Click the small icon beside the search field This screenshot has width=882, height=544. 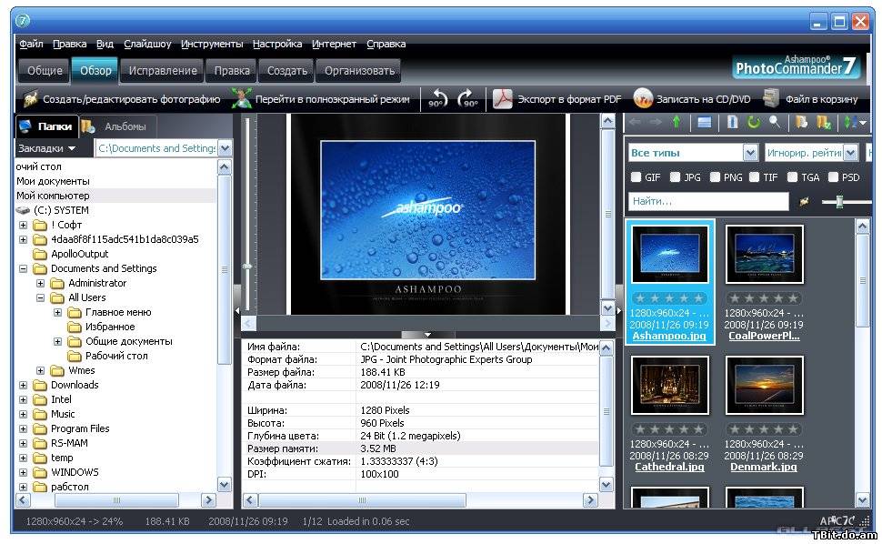[805, 201]
